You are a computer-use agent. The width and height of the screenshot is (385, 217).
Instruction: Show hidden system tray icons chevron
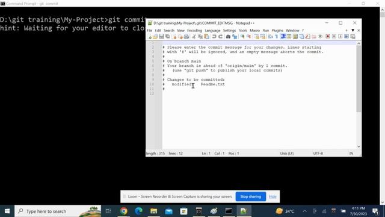pos(305,211)
